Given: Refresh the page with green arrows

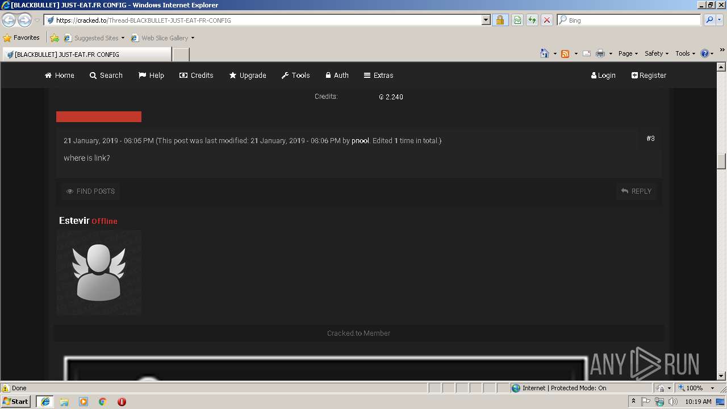Looking at the screenshot, I should point(532,20).
